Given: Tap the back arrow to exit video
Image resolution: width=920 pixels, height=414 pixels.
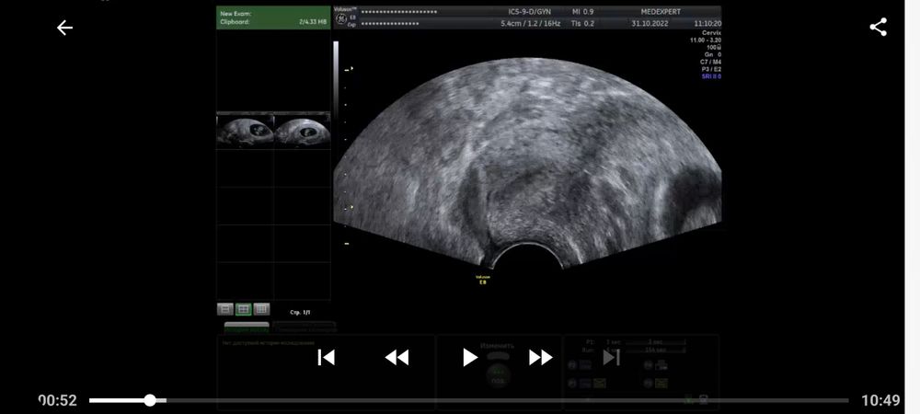Looking at the screenshot, I should click(64, 28).
